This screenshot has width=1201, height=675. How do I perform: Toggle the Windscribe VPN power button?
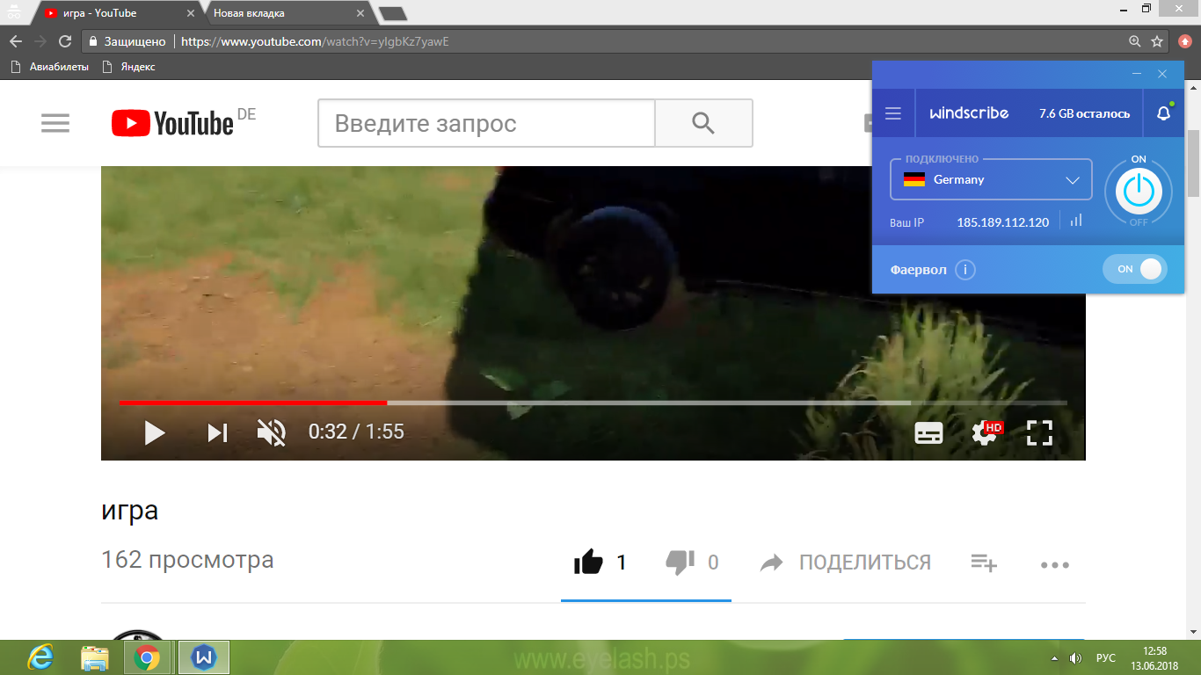(1139, 191)
